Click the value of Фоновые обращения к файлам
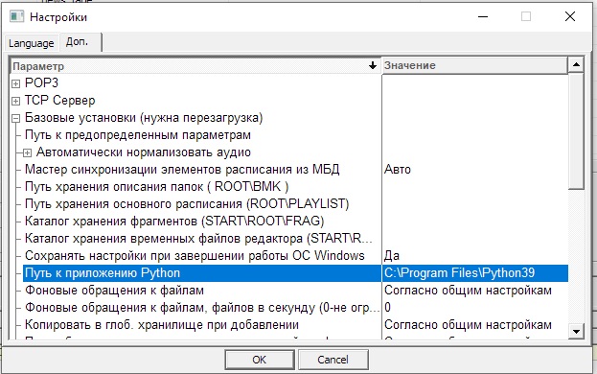597x374 pixels. pyautogui.click(x=474, y=291)
